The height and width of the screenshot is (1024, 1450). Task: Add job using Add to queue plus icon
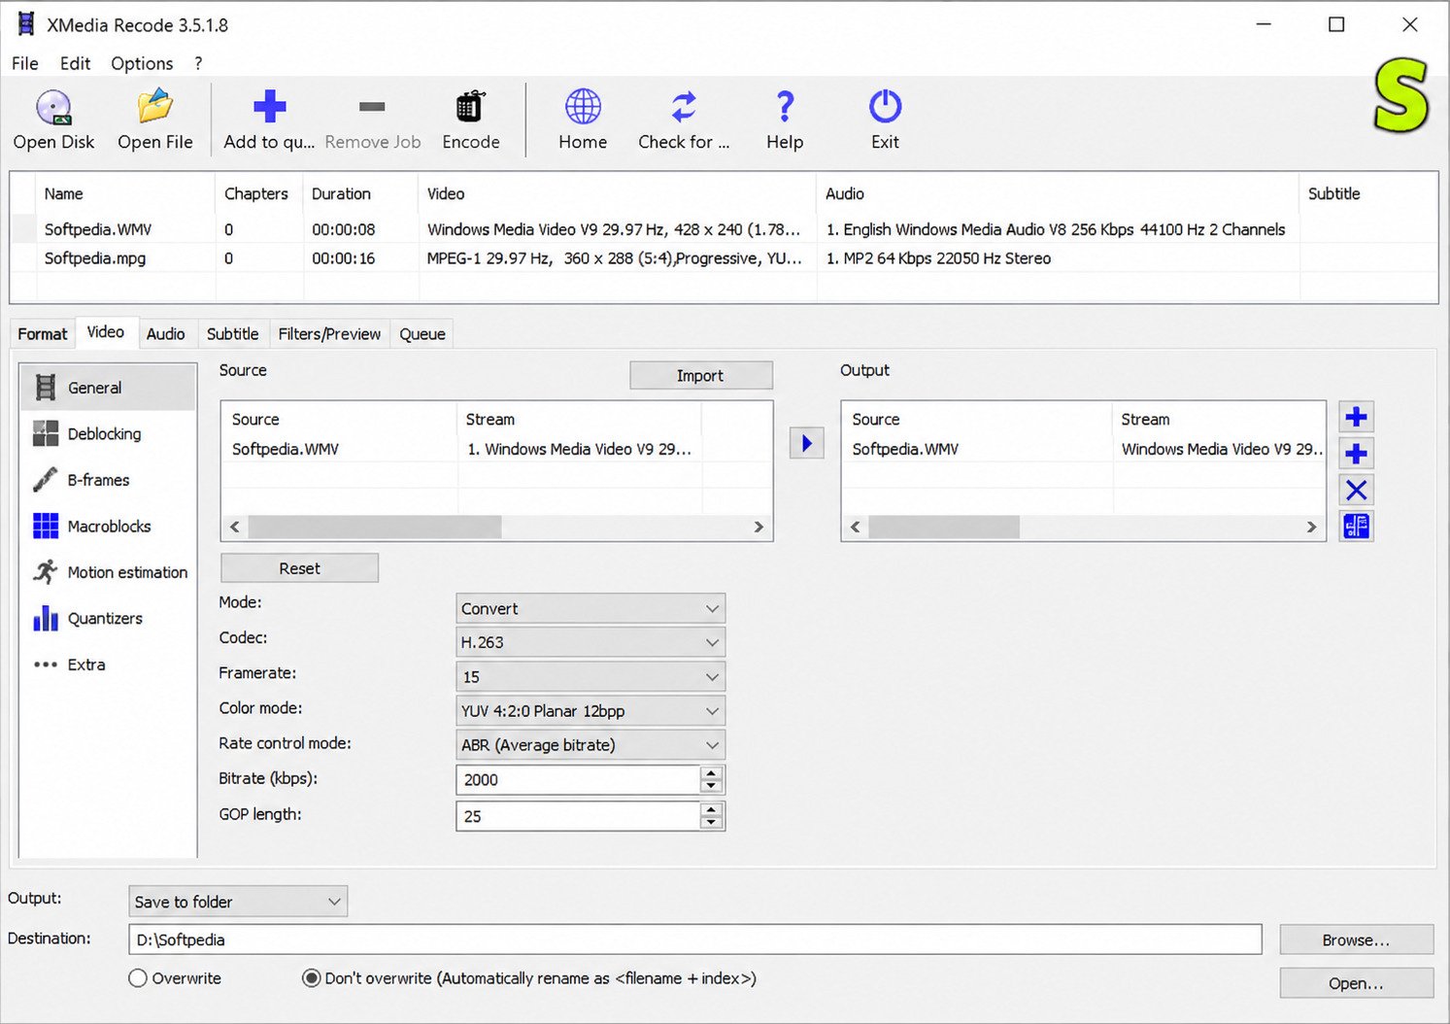pos(269,107)
